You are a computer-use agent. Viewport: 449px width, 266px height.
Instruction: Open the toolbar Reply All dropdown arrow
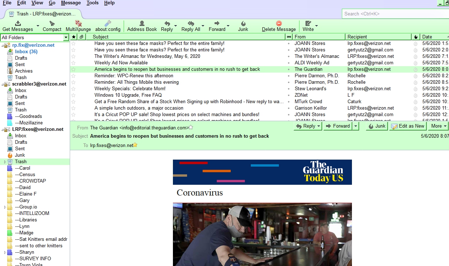[x=203, y=26]
